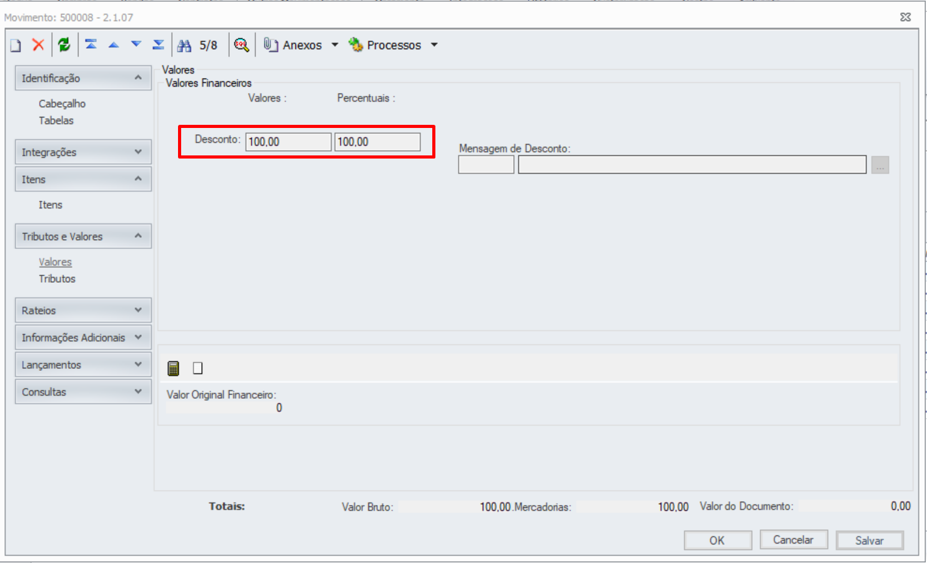
Task: Open the Anexos dropdown arrow
Action: pos(335,45)
